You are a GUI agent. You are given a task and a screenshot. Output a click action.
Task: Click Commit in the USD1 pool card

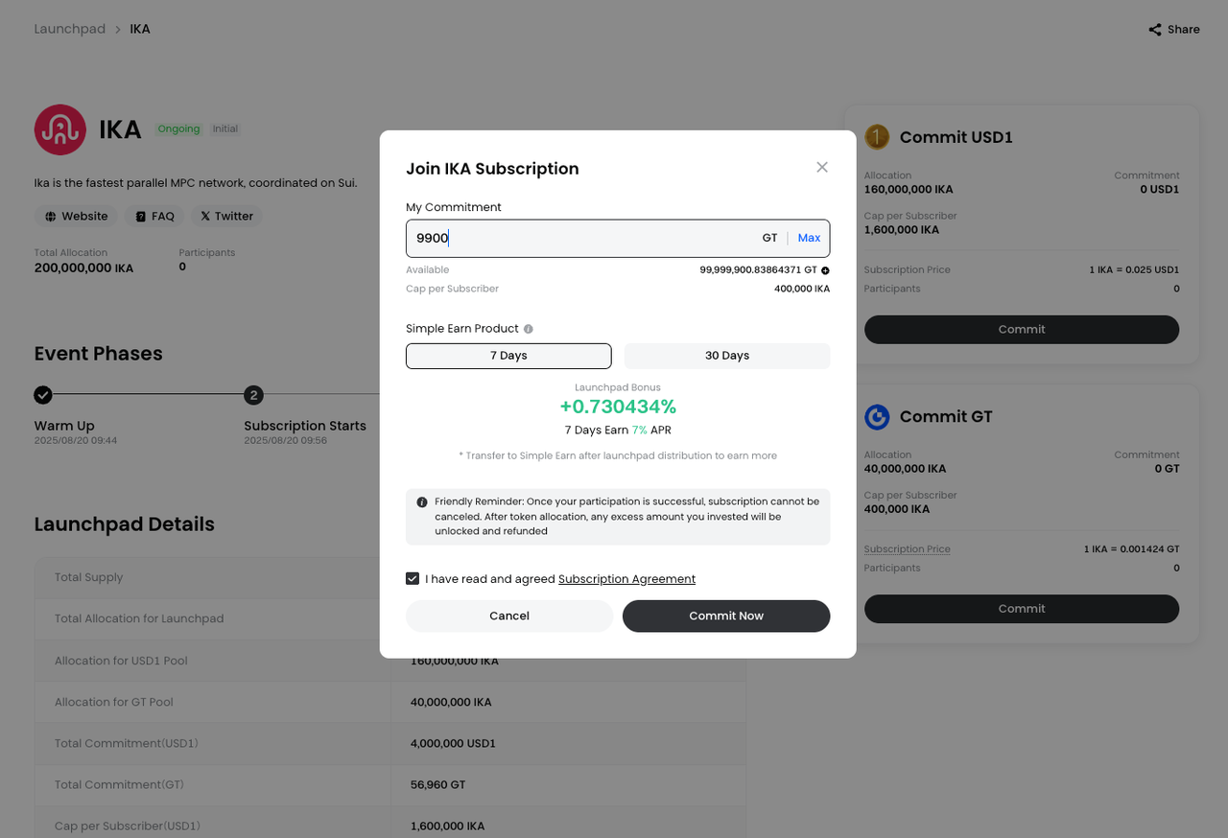tap(1021, 329)
